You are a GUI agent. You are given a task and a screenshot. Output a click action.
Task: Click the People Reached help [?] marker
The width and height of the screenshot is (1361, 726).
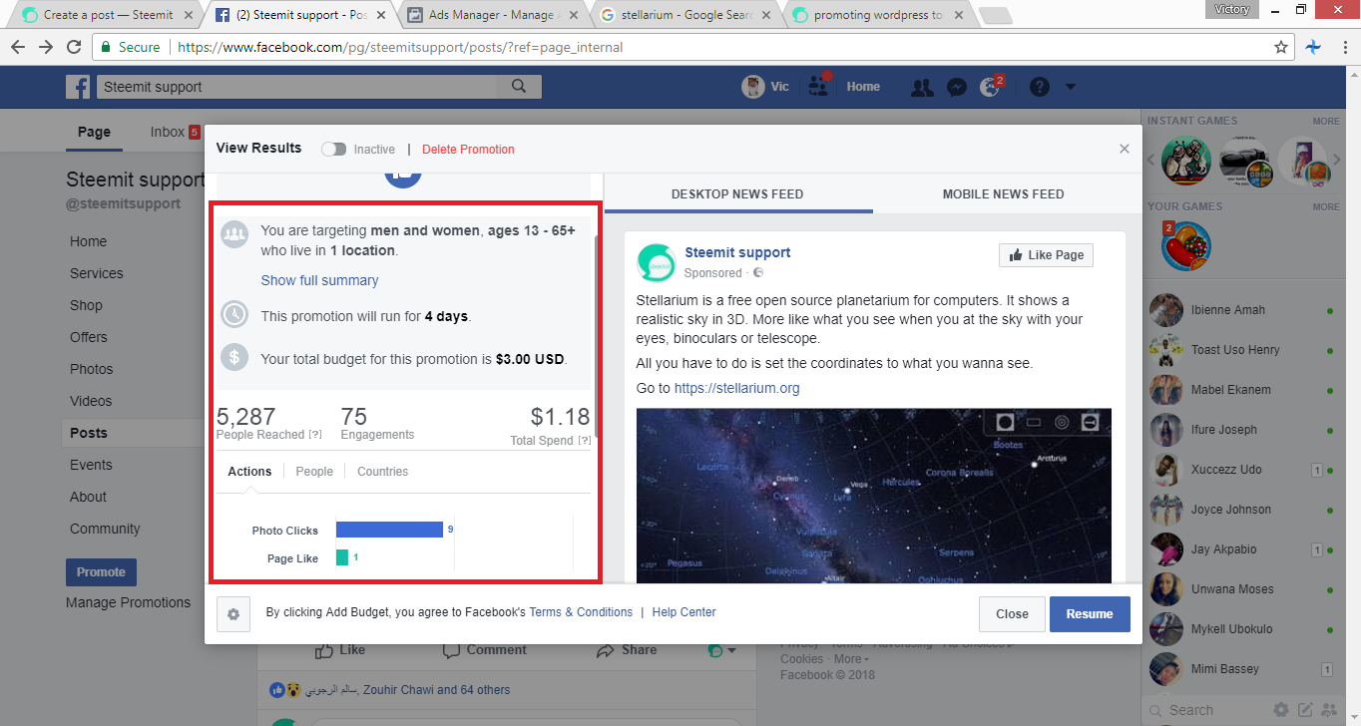tap(315, 435)
